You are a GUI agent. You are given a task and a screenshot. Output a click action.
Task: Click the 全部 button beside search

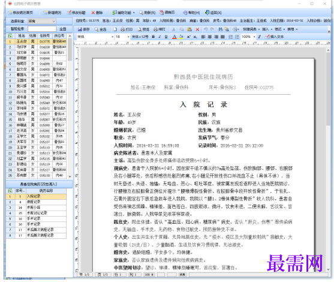point(62,29)
